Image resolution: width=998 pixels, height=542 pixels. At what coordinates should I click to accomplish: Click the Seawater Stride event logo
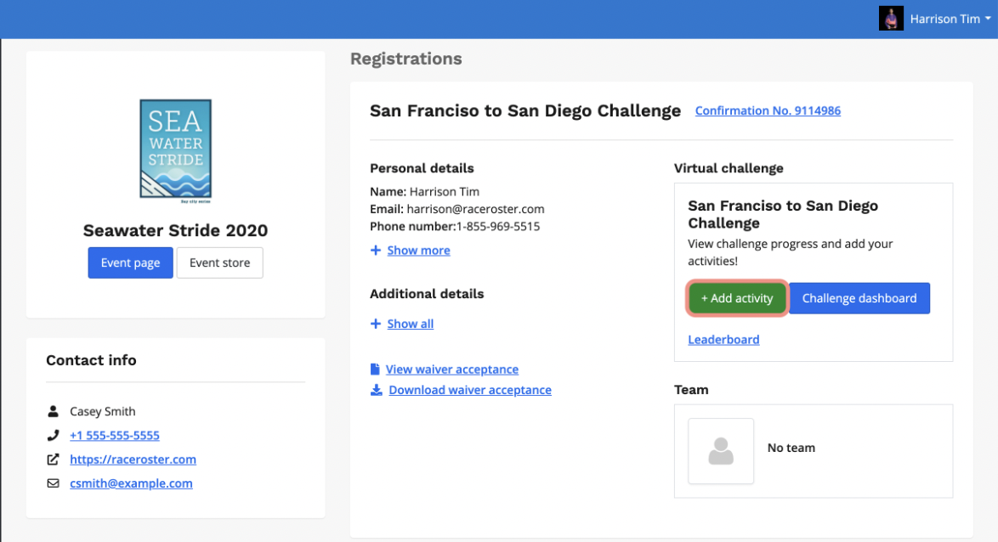tap(175, 150)
